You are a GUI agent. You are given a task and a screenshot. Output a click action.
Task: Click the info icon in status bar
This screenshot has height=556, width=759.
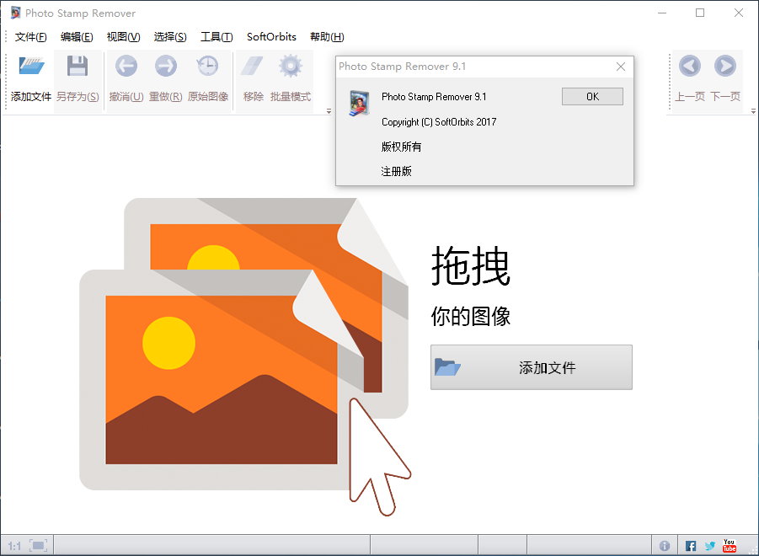(665, 546)
